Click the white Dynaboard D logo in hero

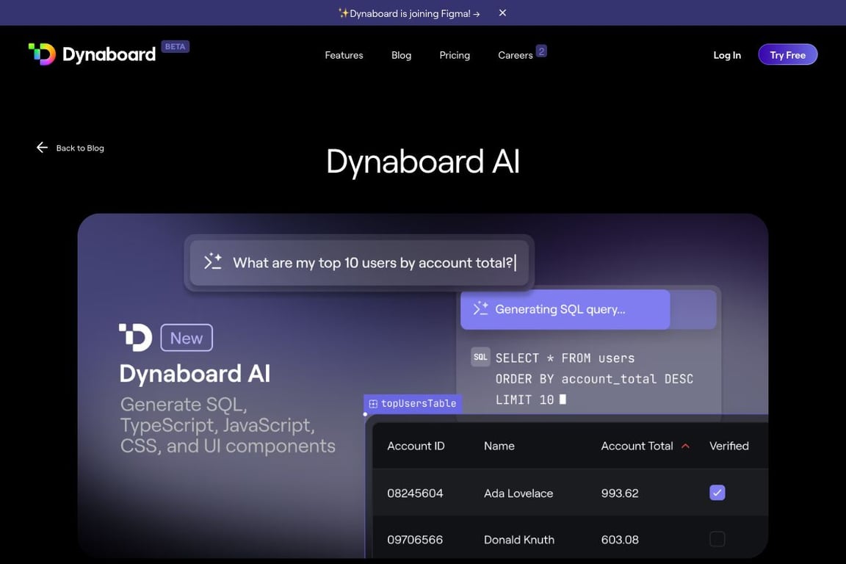pyautogui.click(x=135, y=337)
